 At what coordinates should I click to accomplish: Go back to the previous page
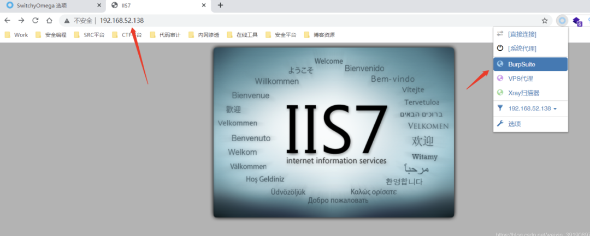[7, 20]
